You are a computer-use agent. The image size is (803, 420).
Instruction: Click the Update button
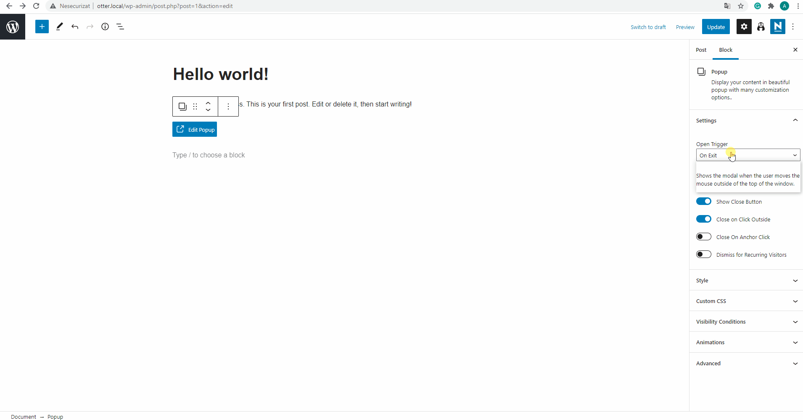[716, 26]
